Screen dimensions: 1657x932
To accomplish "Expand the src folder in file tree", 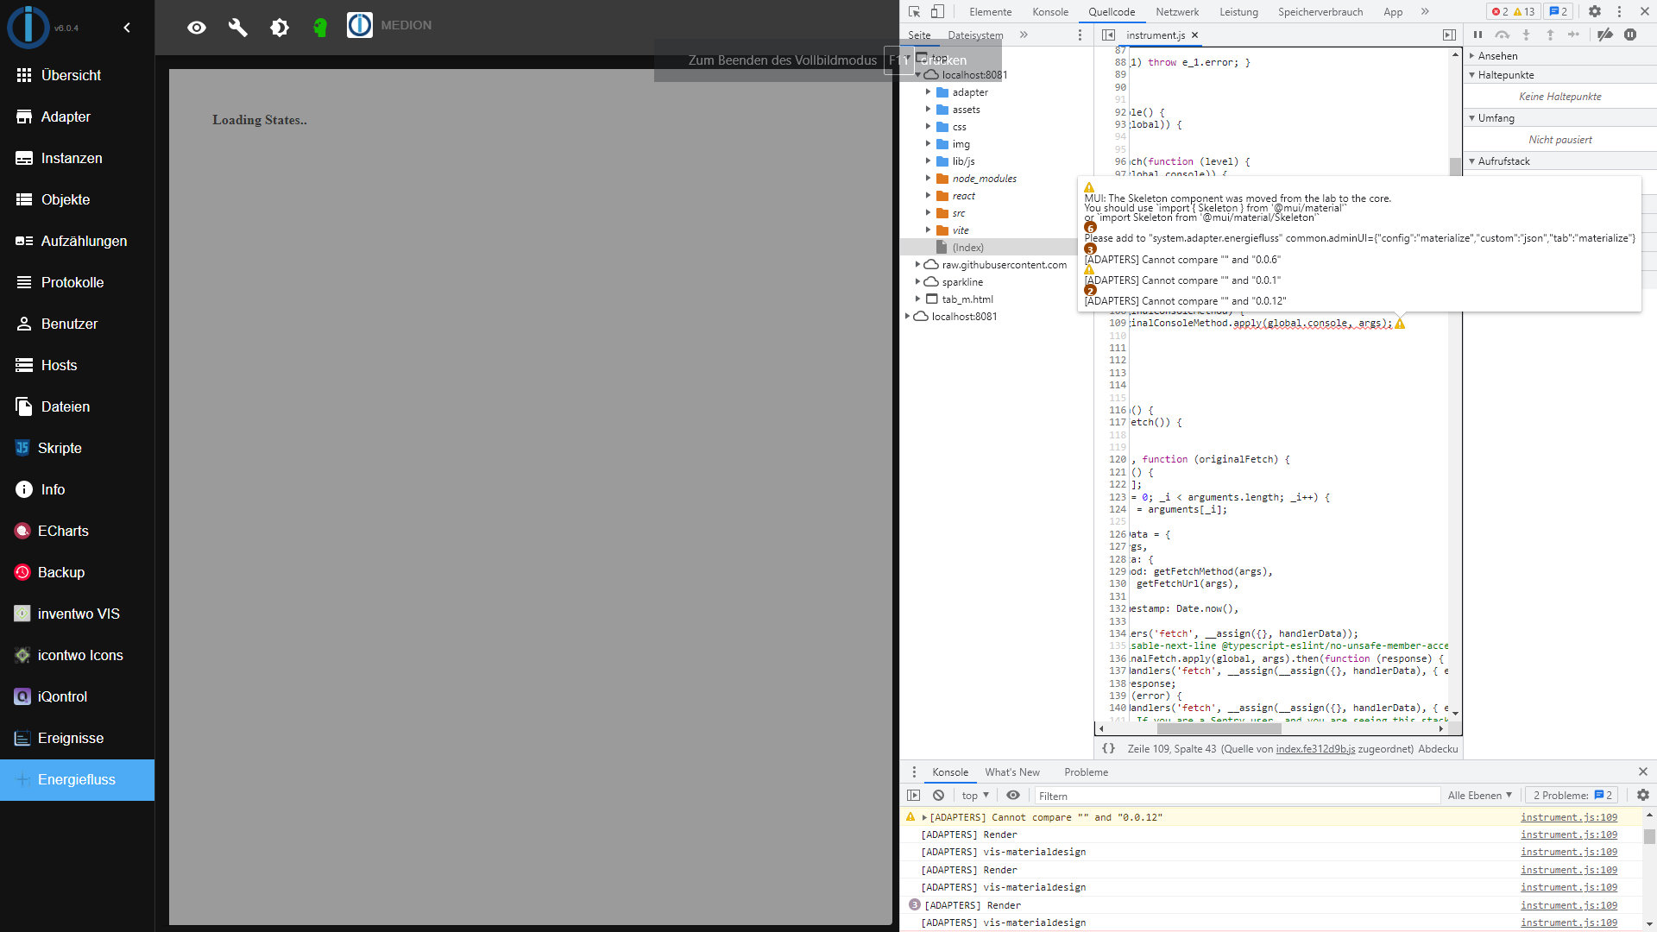I will tap(928, 213).
